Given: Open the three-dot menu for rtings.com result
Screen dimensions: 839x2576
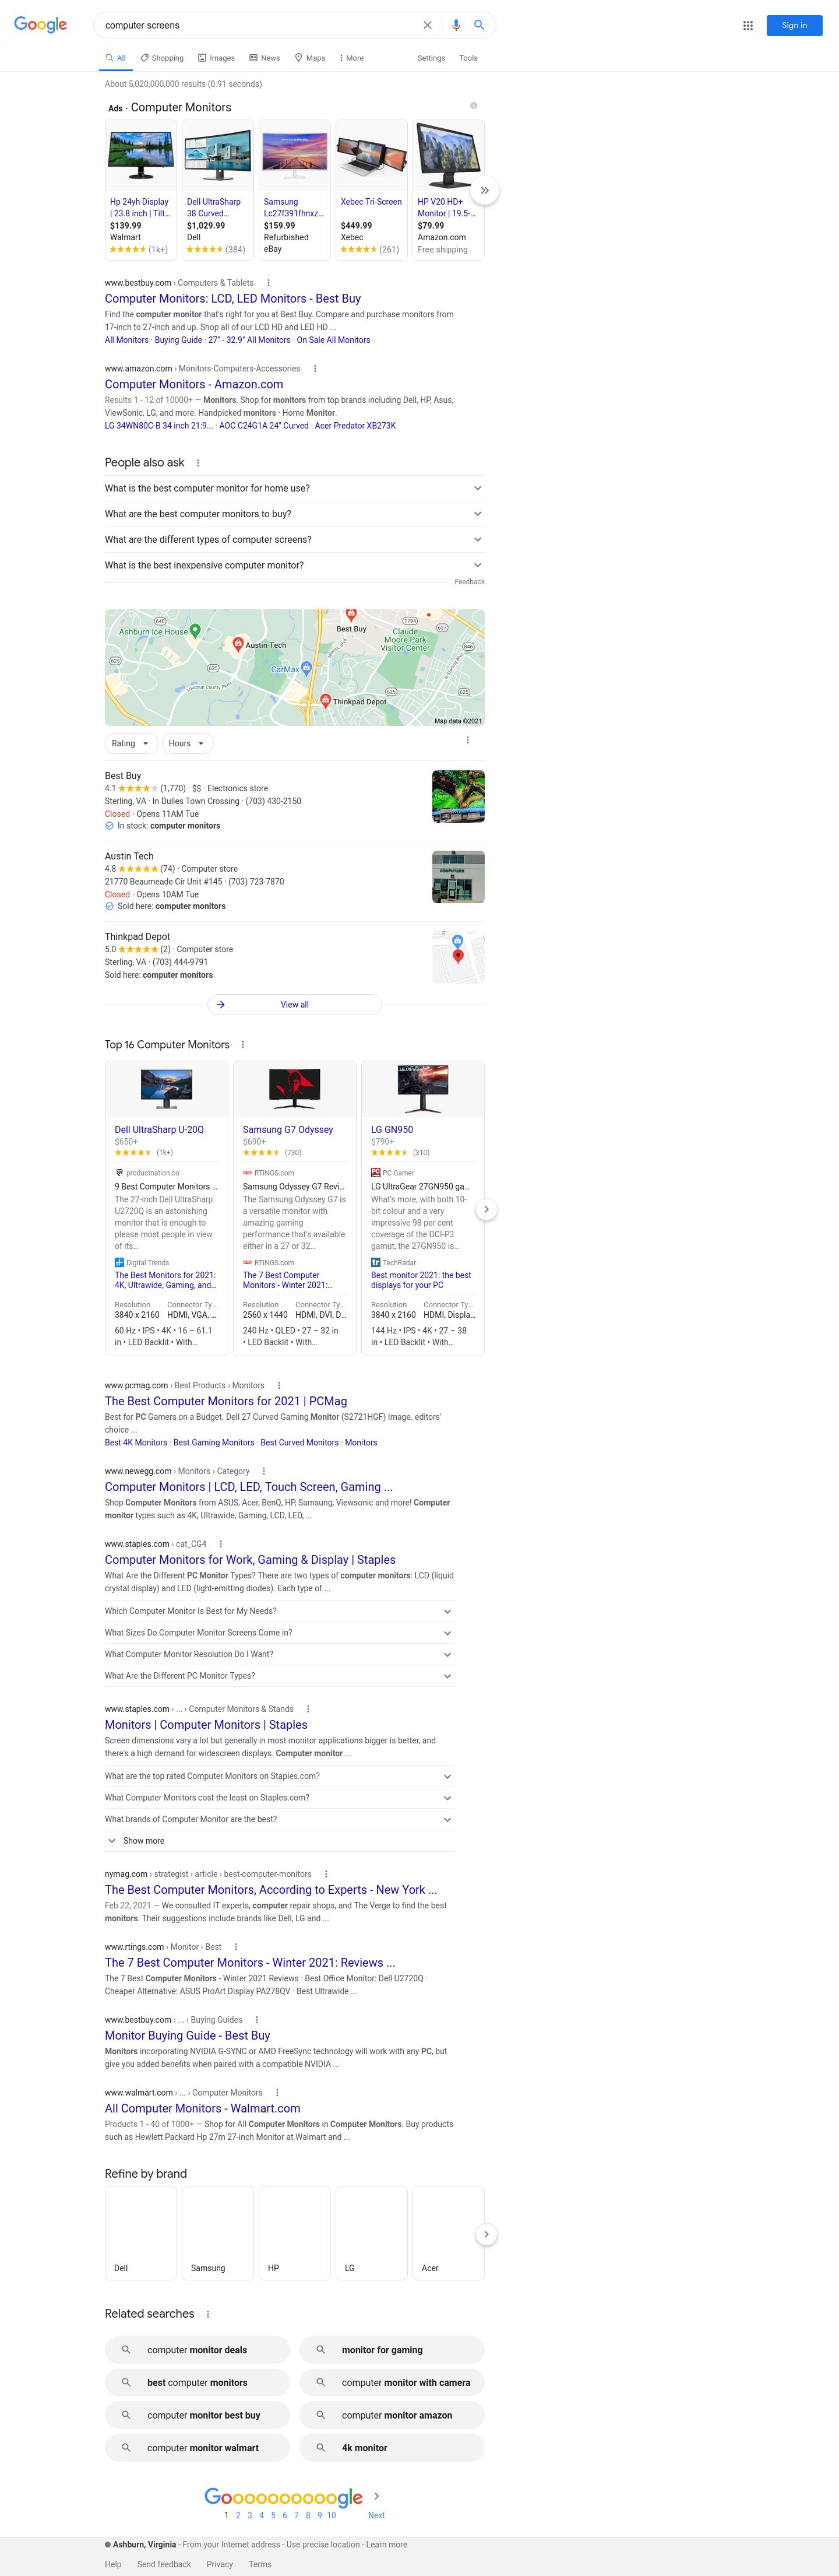Looking at the screenshot, I should (x=236, y=1946).
